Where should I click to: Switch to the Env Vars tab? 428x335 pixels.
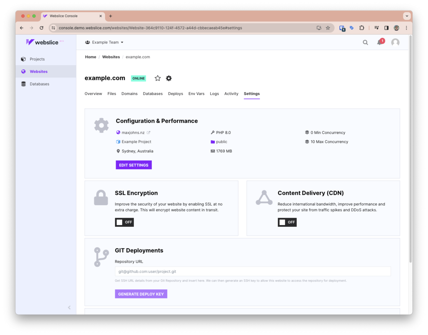point(196,94)
